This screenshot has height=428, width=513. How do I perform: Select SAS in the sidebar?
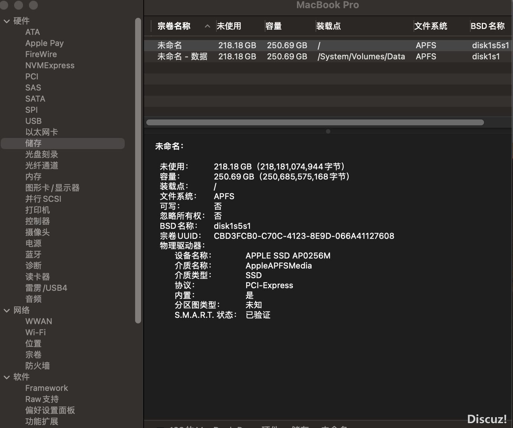coord(33,88)
